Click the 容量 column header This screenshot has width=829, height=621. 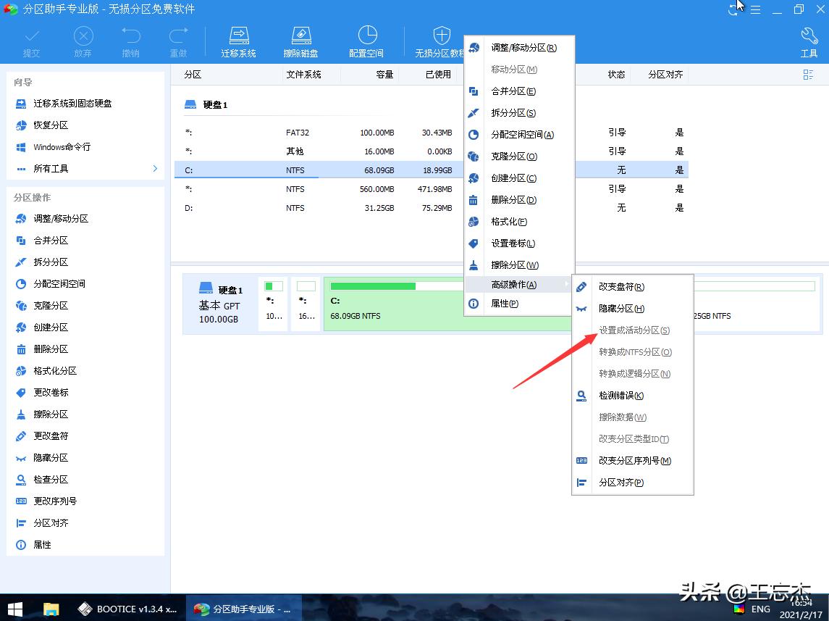384,75
